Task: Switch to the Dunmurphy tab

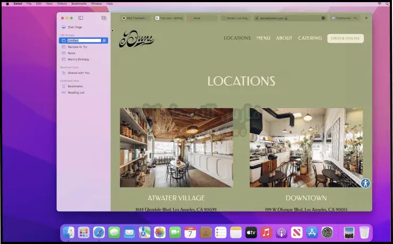Action: click(x=345, y=18)
